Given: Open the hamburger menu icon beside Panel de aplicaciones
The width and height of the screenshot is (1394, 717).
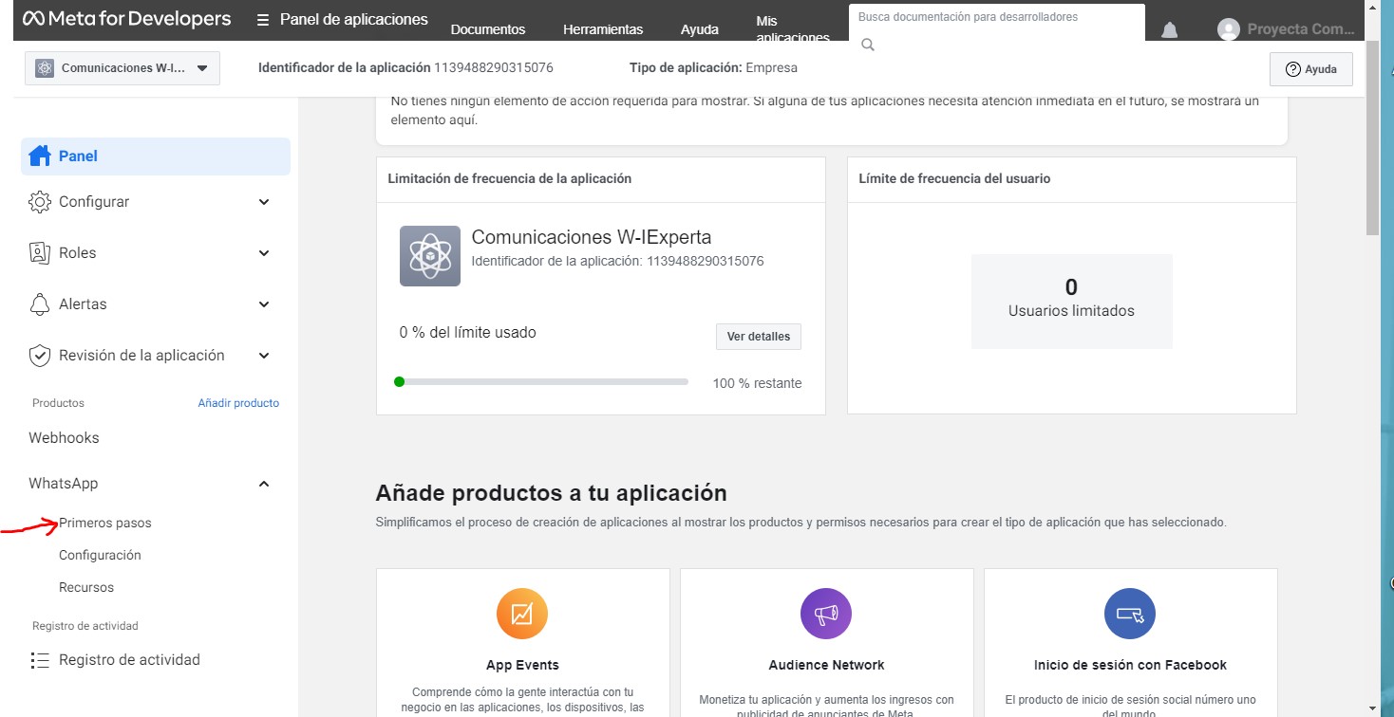Looking at the screenshot, I should click(262, 20).
